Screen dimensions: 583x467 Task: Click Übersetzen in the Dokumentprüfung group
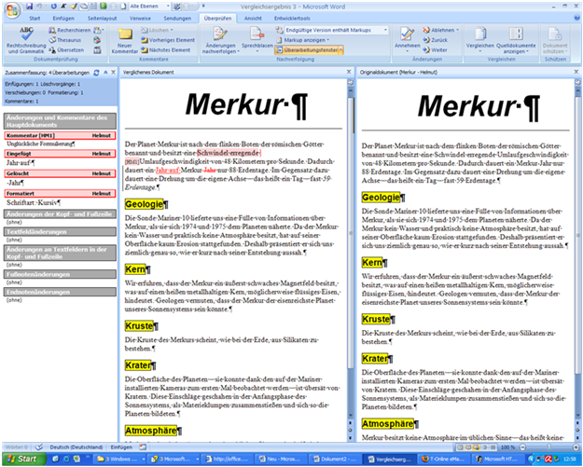68,49
